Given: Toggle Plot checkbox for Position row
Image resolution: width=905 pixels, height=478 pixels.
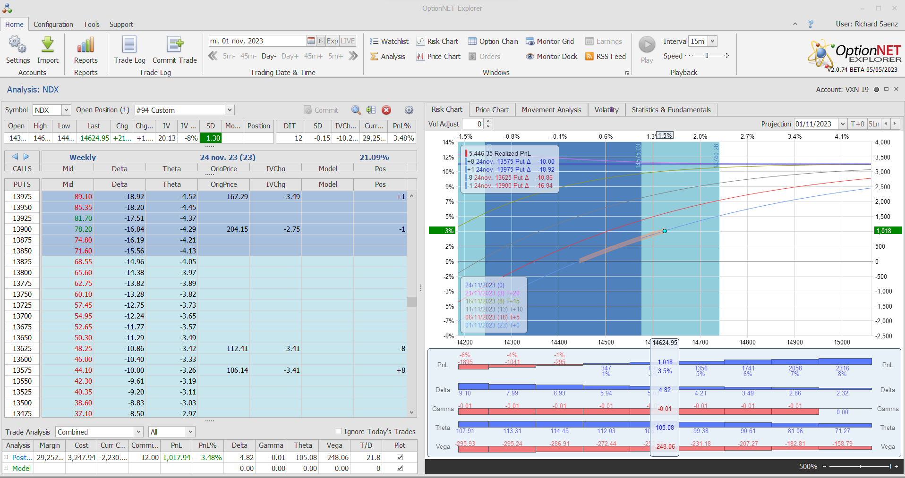Looking at the screenshot, I should click(400, 457).
